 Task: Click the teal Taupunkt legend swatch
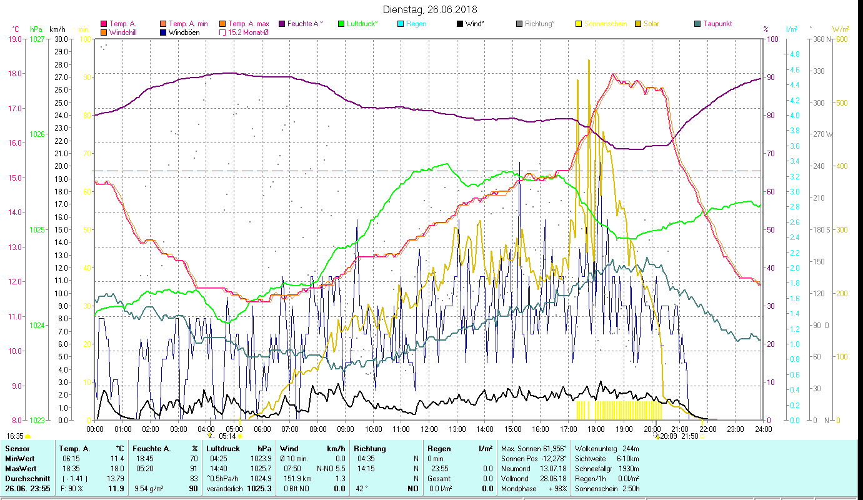697,24
